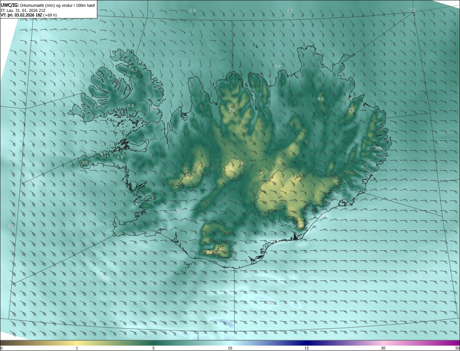460x351 pixels.
Task: Click the initial time line 'IT: Lau. 31. 01. 2026 21Z'
Action: tap(23, 10)
